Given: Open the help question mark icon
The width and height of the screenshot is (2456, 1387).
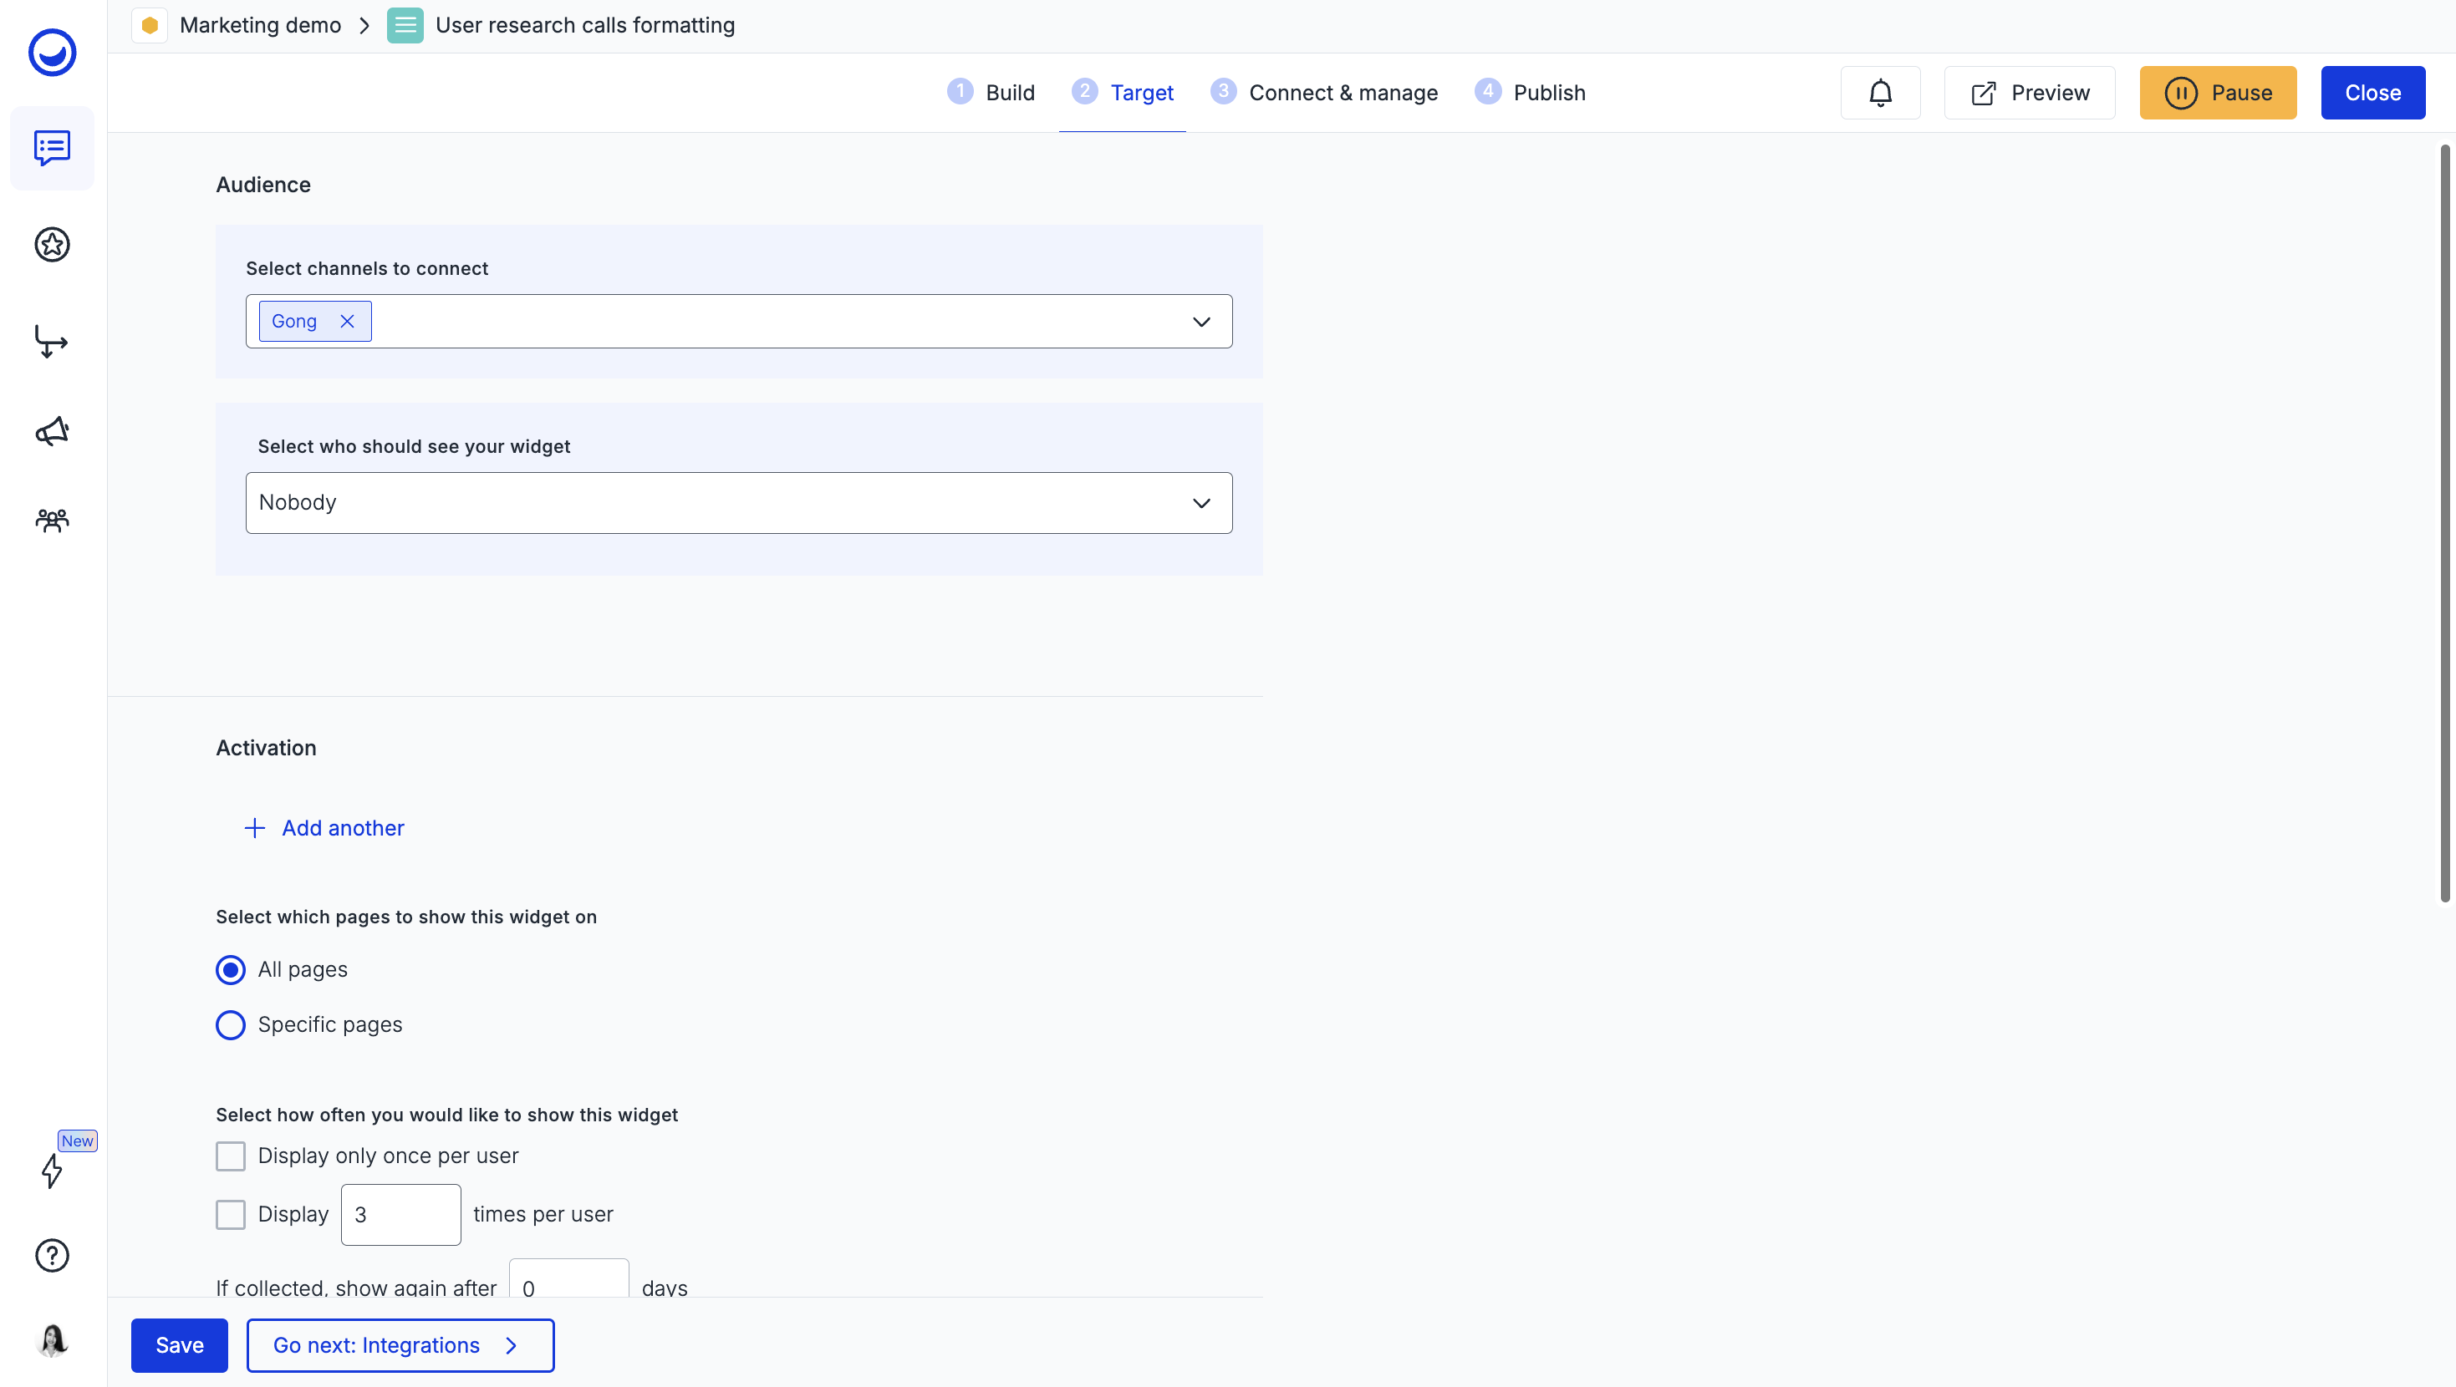Looking at the screenshot, I should coord(52,1256).
